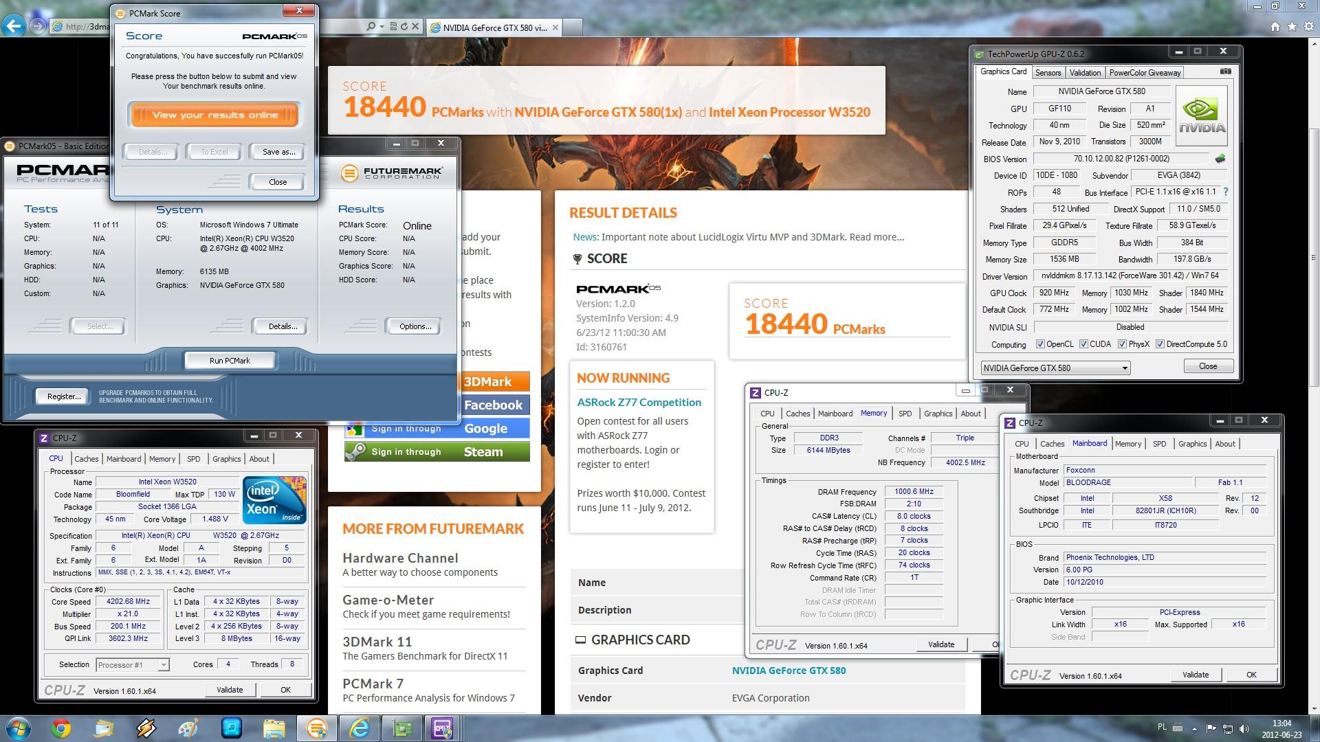
Task: Toggle DirectCompute 5.0 checkbox
Action: pyautogui.click(x=1160, y=344)
